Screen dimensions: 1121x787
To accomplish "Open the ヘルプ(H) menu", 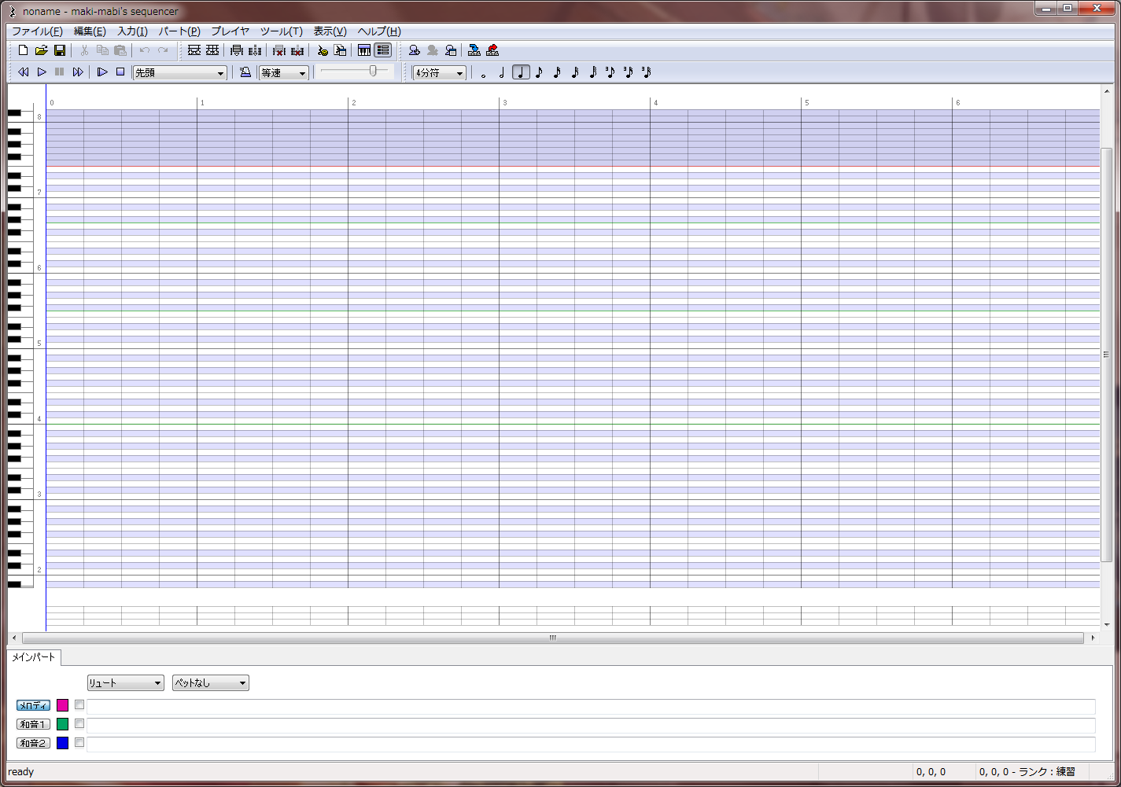I will tap(379, 31).
